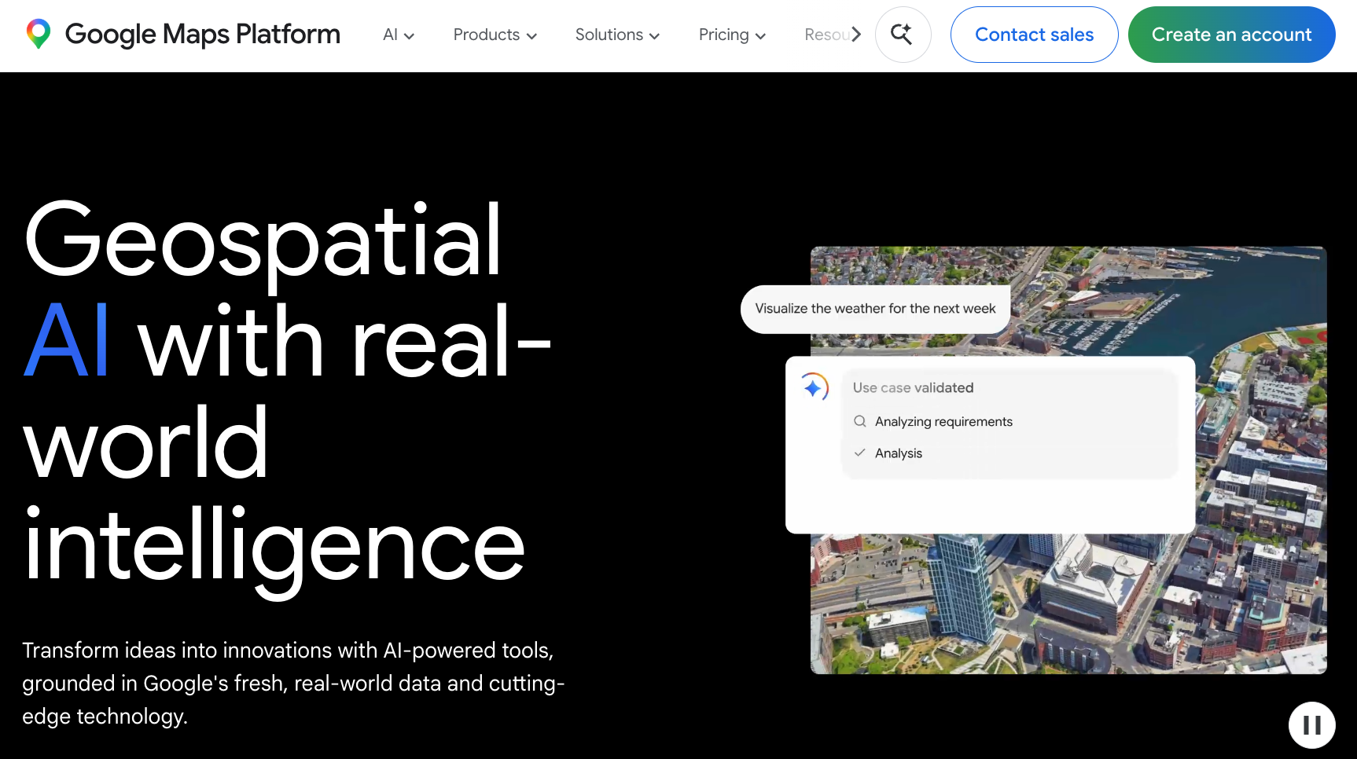Expand the Products menu
1357x759 pixels.
[495, 35]
